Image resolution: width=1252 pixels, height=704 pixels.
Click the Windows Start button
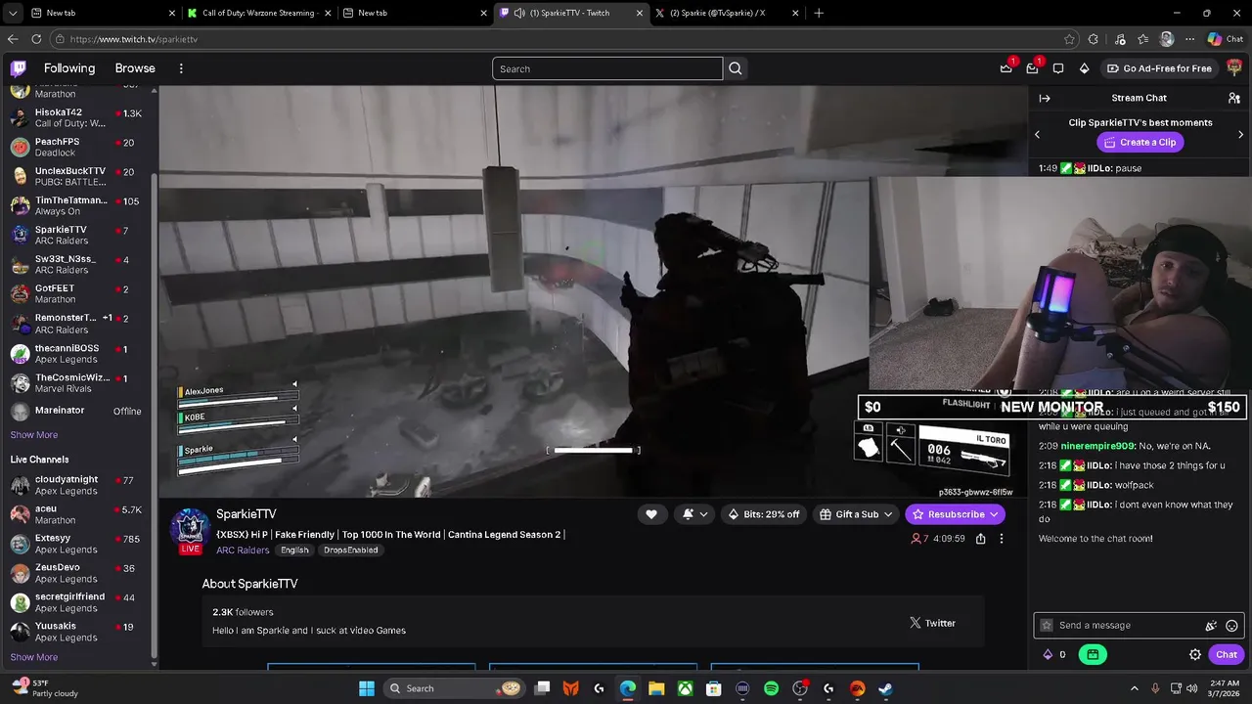point(366,688)
